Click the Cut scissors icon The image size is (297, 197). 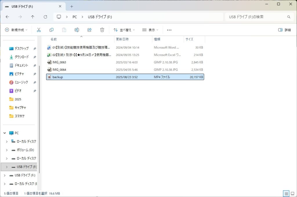[39, 30]
